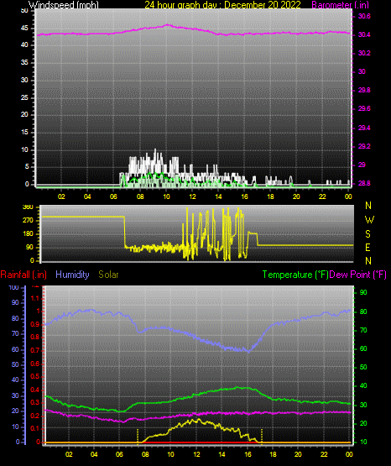Click the Solar legend label

(x=108, y=275)
